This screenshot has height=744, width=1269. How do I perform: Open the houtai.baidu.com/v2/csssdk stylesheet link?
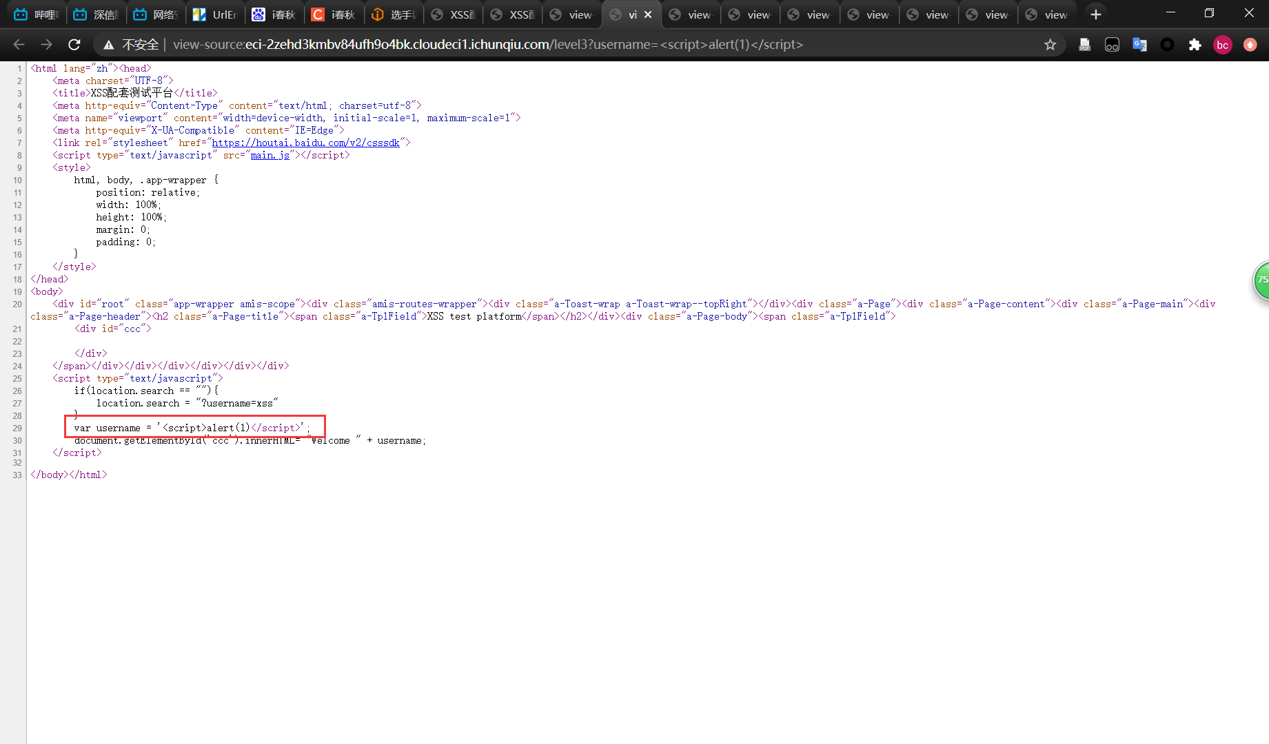point(305,143)
